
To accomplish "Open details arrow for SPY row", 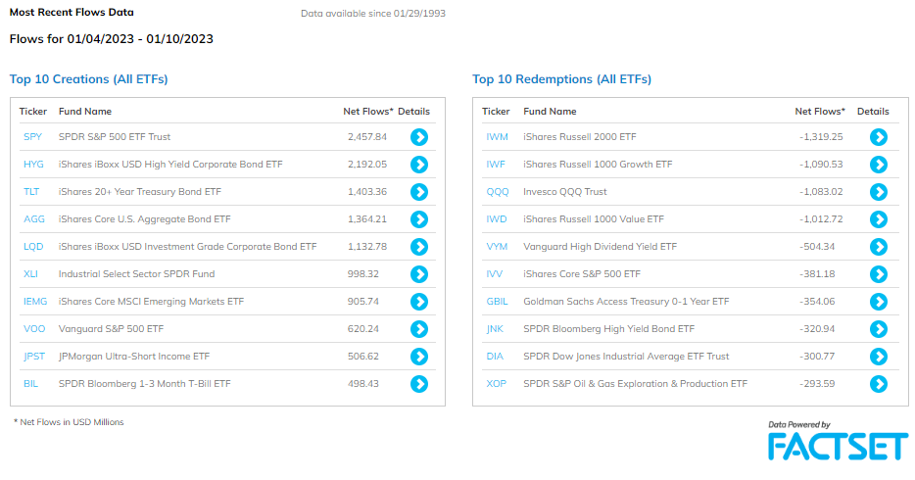I will click(419, 137).
